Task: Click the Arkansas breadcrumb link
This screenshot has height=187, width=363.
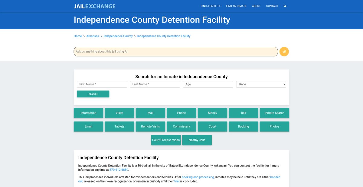Action: [93, 36]
